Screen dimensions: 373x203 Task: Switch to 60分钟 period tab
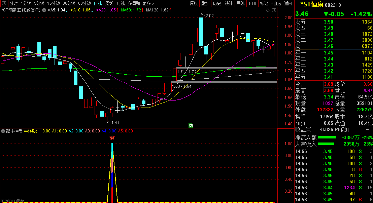point(84,3)
